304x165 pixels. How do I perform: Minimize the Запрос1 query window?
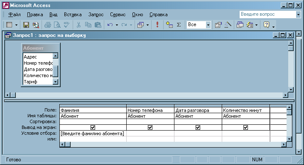[276, 35]
